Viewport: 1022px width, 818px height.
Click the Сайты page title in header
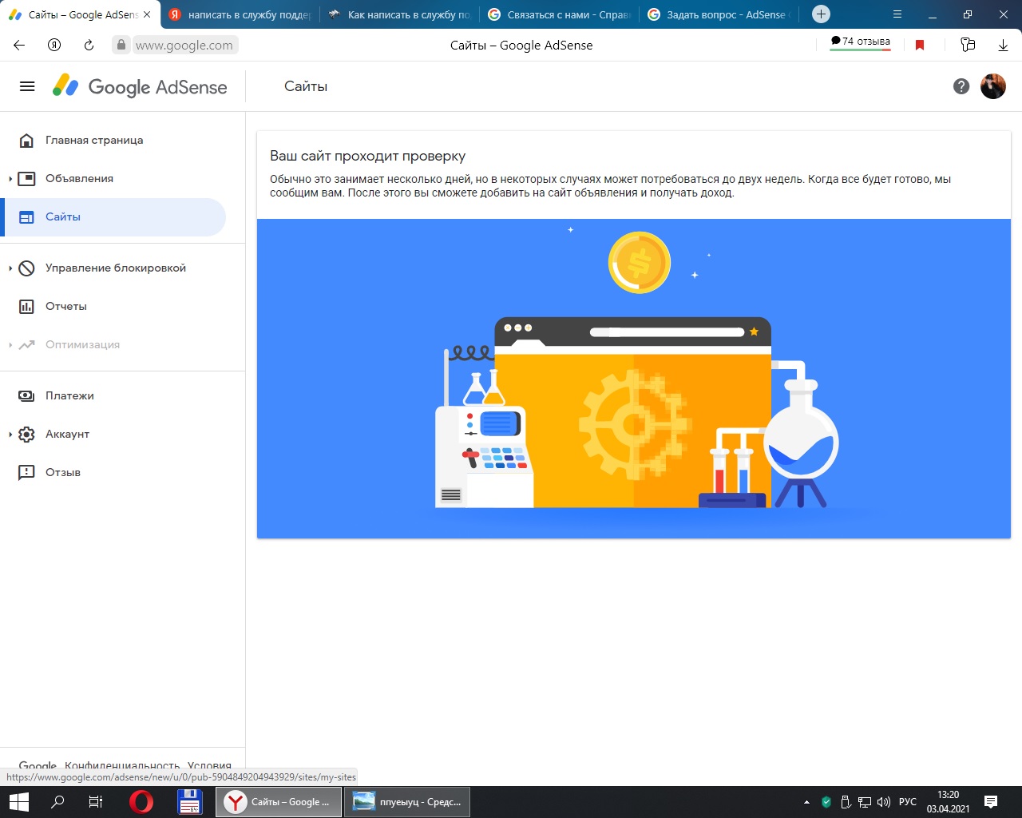pyautogui.click(x=306, y=86)
